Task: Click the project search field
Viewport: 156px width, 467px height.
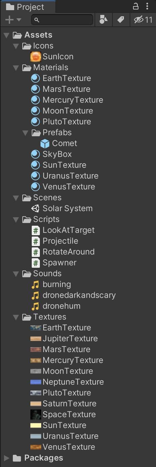Action: (62, 20)
